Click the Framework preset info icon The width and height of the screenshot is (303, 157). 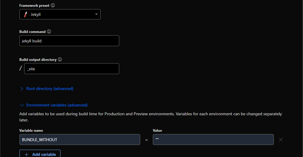(x=53, y=6)
